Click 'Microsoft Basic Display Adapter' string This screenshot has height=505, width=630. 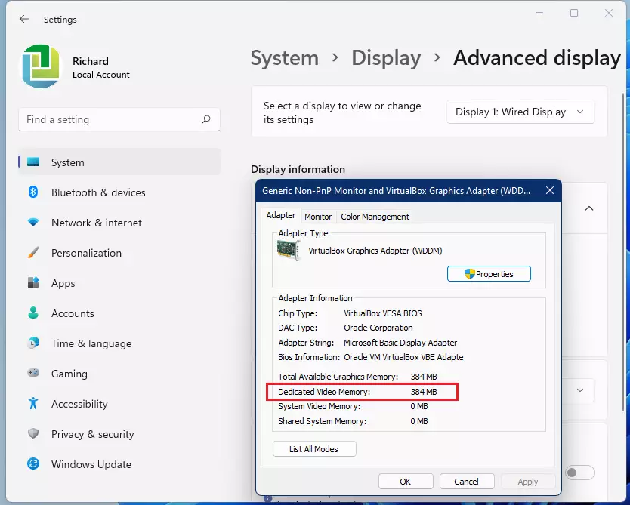tap(400, 343)
